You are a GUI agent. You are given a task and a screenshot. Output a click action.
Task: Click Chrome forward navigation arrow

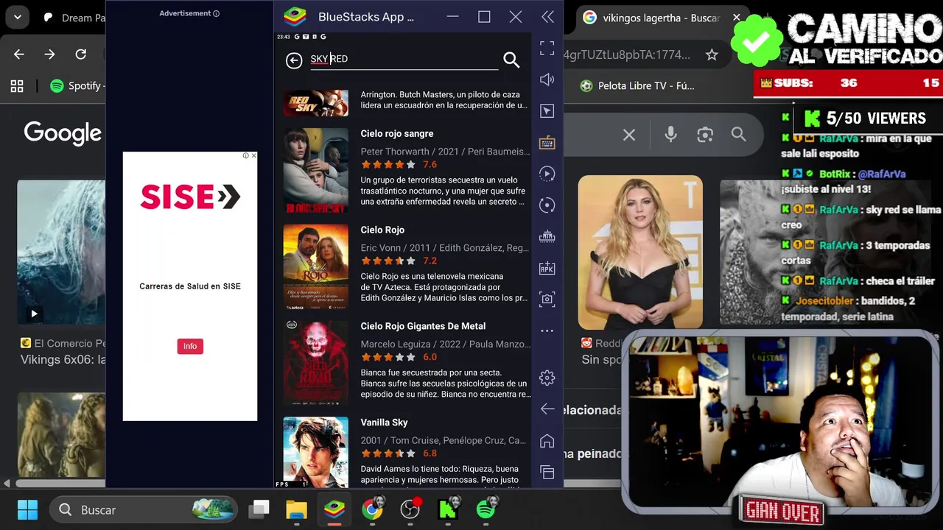[x=49, y=54]
